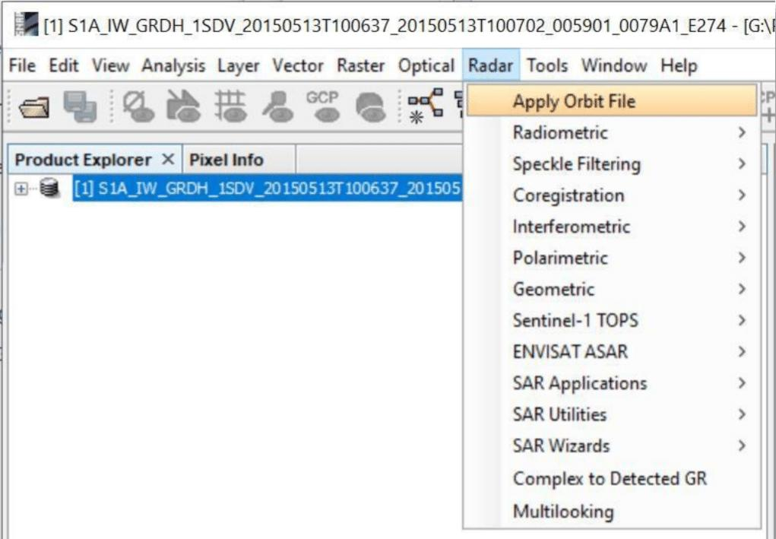
Task: Click the GCP overlay toolbar icon
Action: (x=322, y=106)
